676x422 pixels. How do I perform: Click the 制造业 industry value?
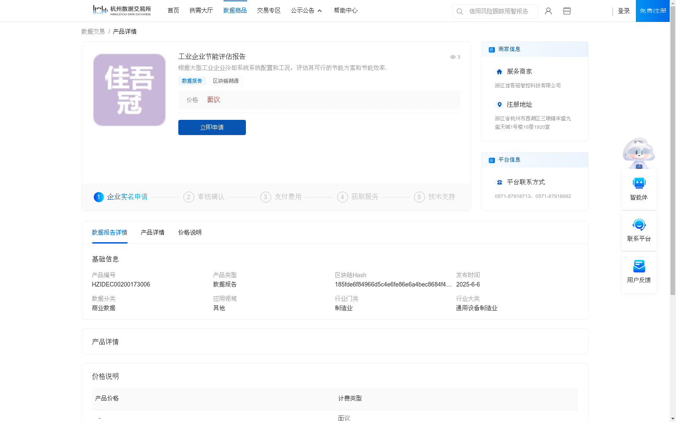[x=343, y=308]
